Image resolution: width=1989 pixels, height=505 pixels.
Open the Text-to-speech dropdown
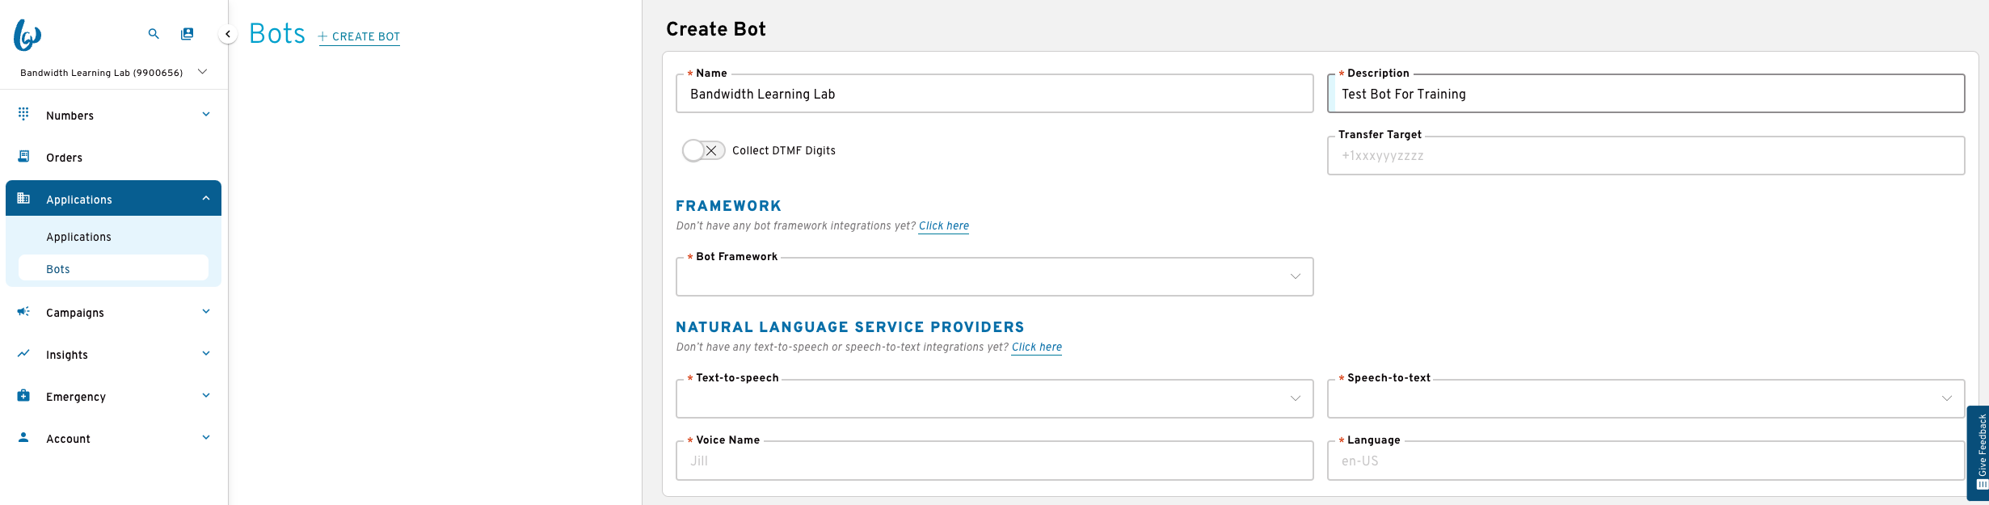click(x=995, y=398)
